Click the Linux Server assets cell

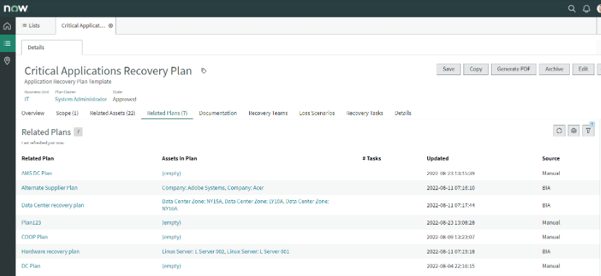point(225,251)
